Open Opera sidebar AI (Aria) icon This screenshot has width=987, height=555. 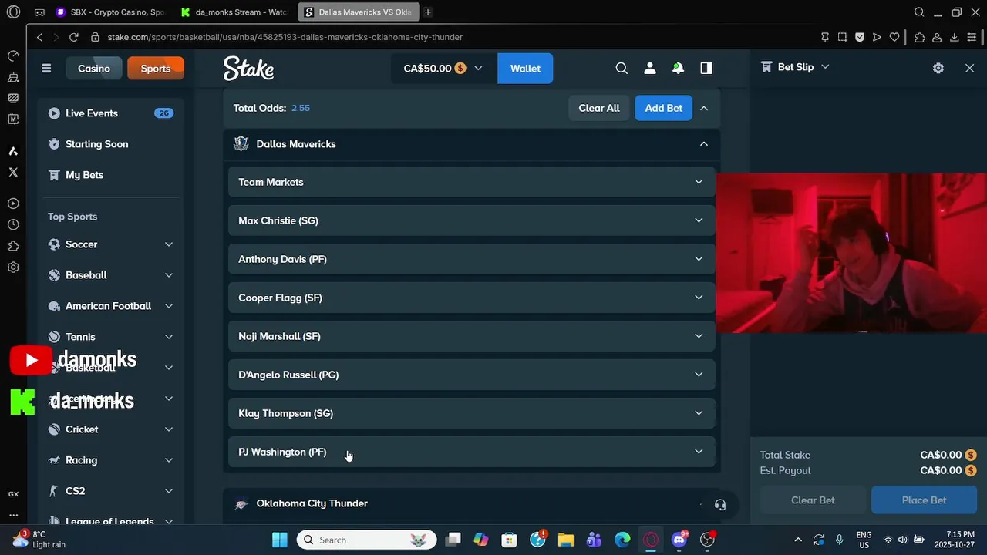(13, 151)
